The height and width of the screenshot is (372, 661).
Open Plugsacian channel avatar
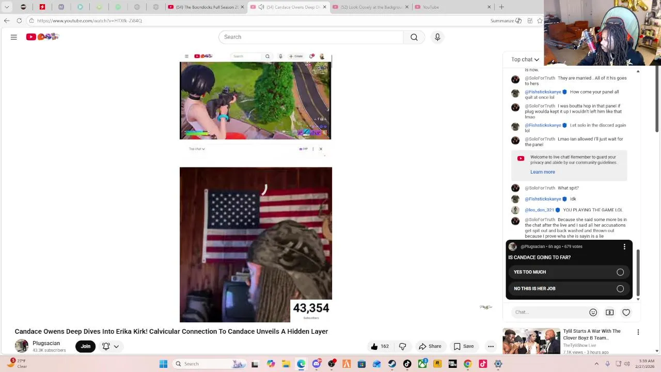tap(22, 346)
